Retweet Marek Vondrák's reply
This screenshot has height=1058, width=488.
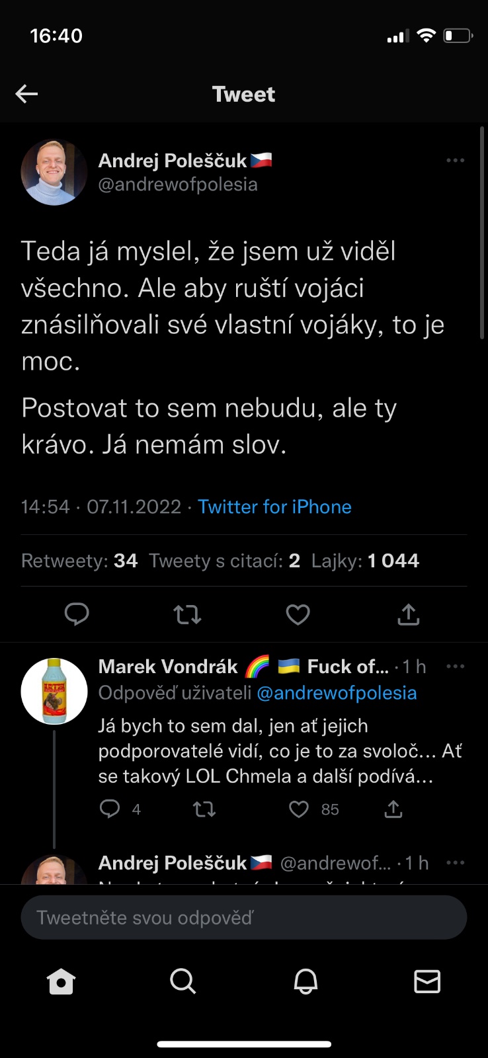click(x=204, y=809)
